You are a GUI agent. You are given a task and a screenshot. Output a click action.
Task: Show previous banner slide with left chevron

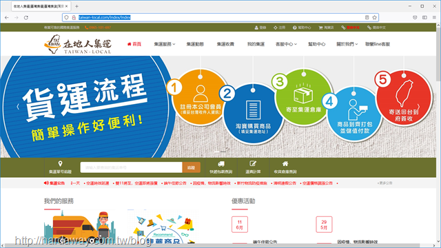tap(18, 107)
